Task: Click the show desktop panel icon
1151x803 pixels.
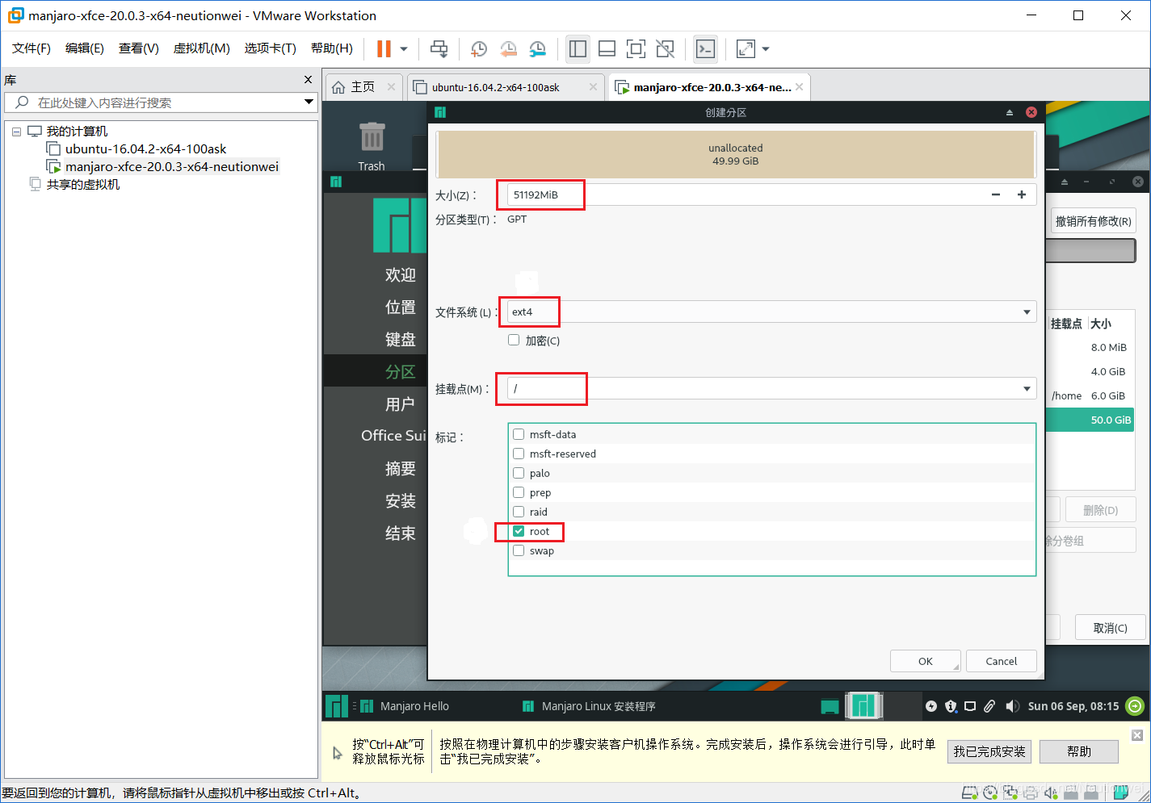Action: tap(830, 706)
